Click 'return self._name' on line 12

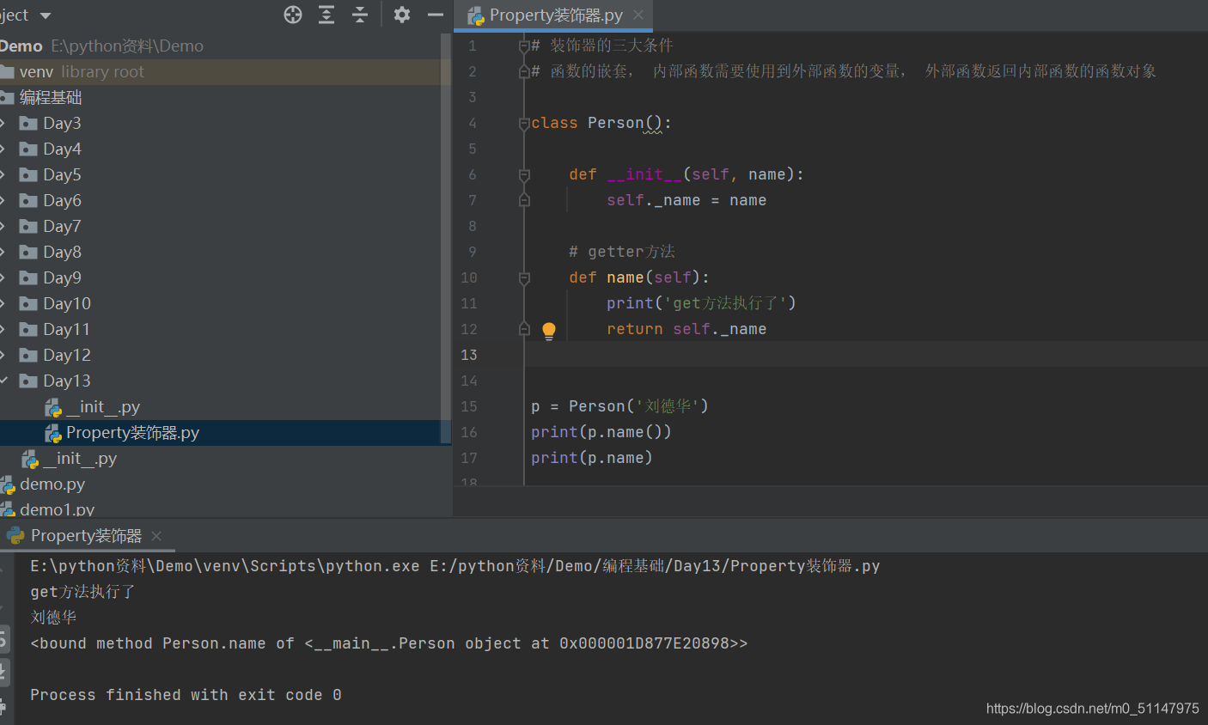click(x=686, y=330)
